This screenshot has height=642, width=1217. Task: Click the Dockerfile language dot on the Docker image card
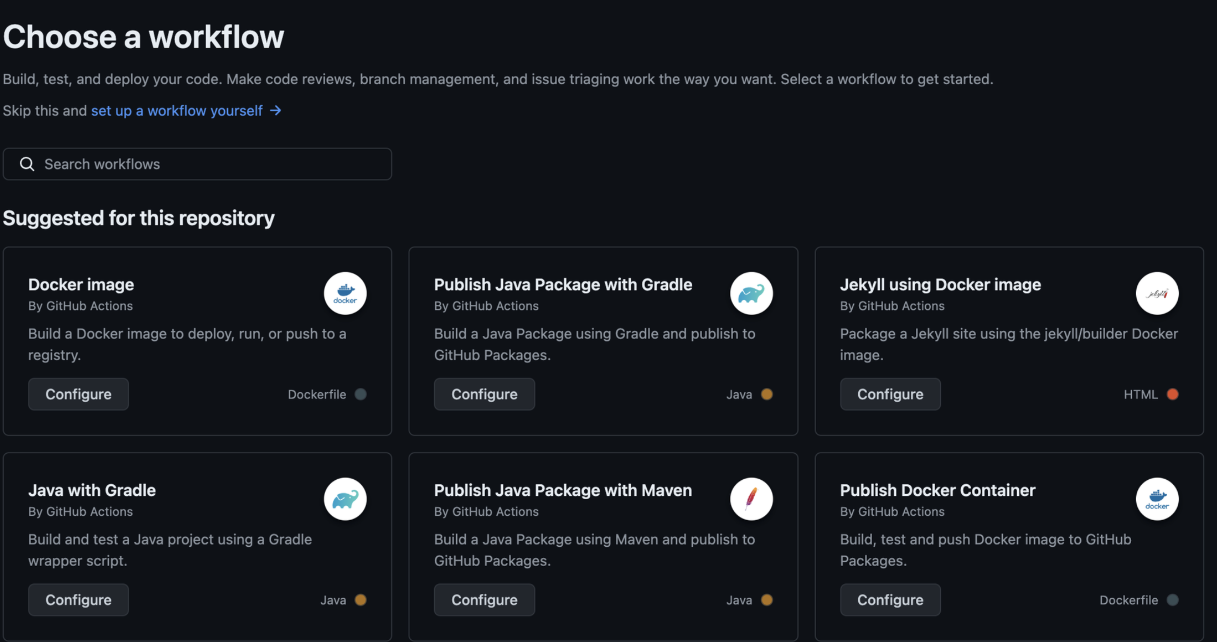tap(360, 394)
